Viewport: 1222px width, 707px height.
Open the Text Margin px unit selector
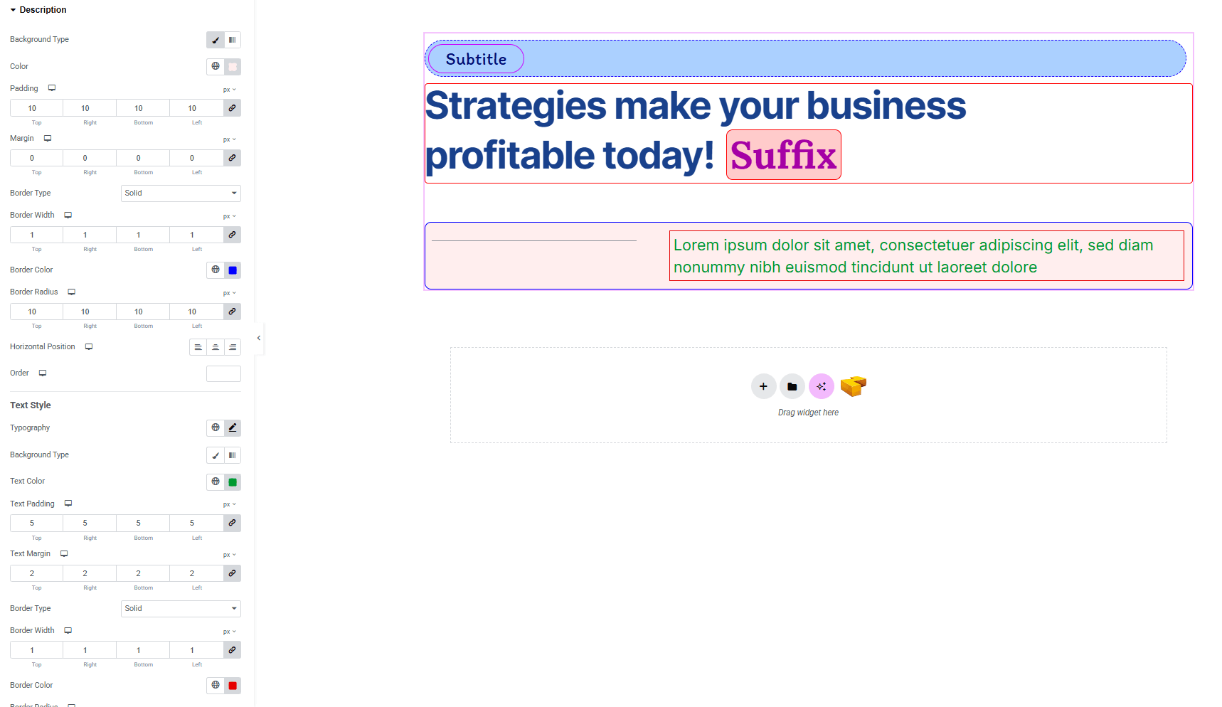point(229,555)
